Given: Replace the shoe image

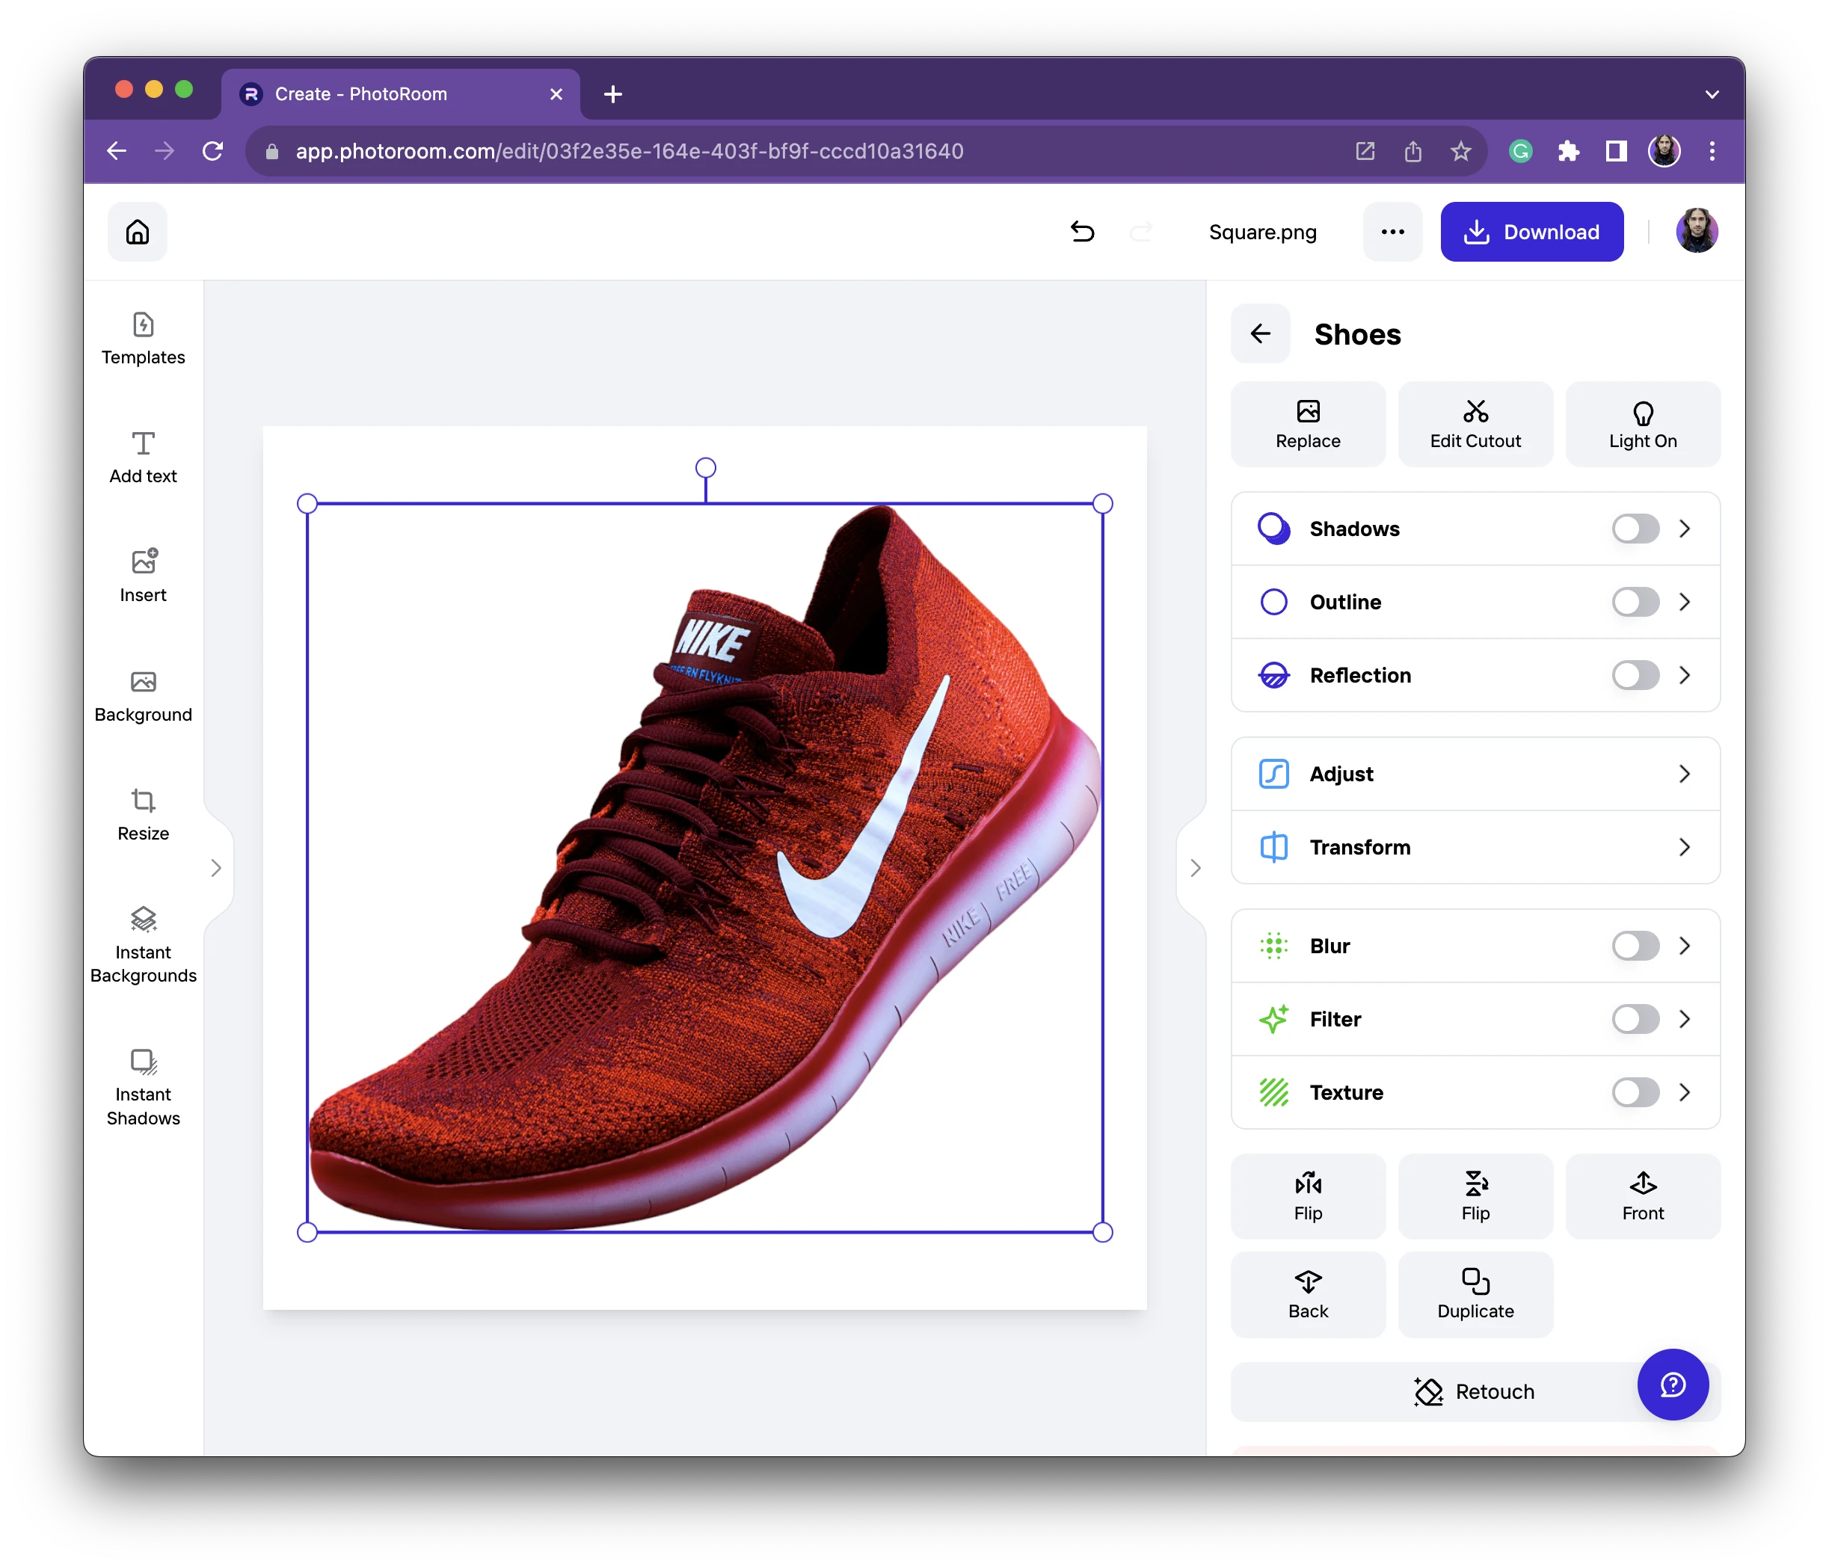Looking at the screenshot, I should [1307, 425].
